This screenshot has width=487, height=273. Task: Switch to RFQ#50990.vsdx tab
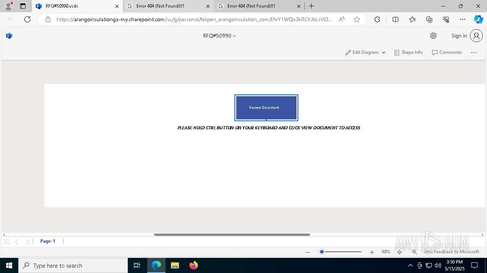click(77, 6)
